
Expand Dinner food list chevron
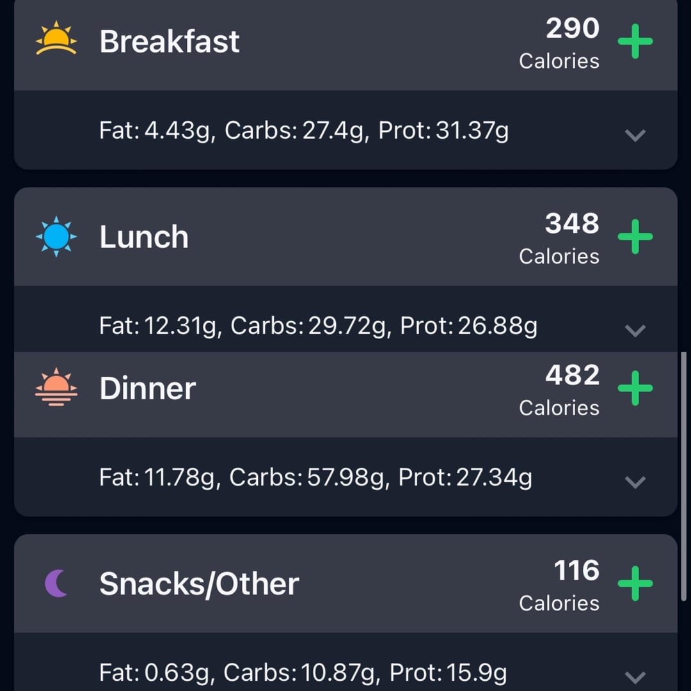[635, 482]
